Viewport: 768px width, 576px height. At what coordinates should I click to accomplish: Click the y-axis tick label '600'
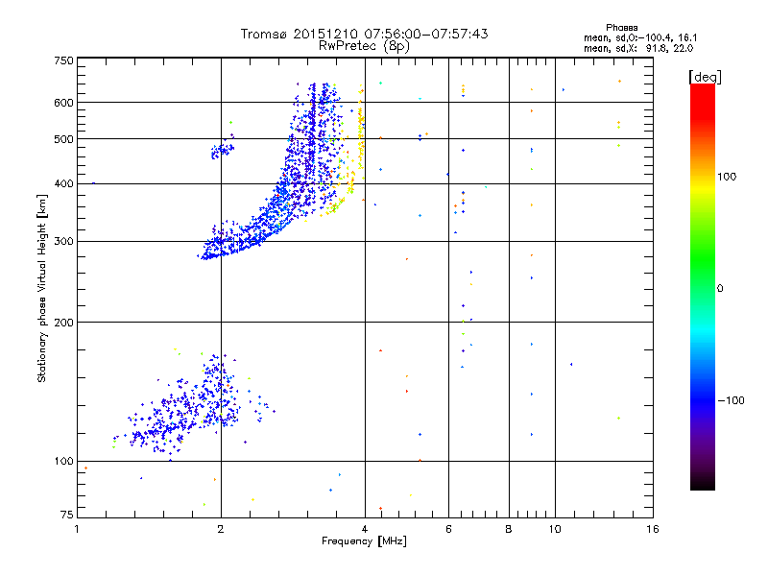pos(63,103)
